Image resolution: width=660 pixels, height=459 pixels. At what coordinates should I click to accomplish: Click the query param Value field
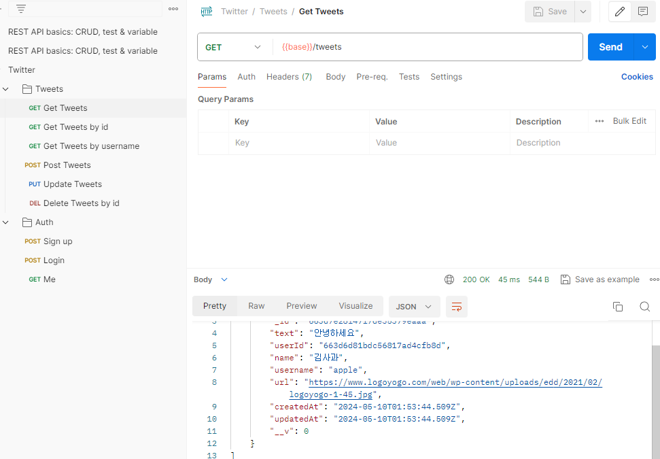[440, 143]
